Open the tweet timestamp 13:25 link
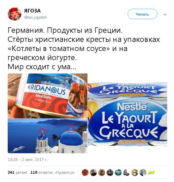The height and width of the screenshot is (182, 174). click(28, 159)
